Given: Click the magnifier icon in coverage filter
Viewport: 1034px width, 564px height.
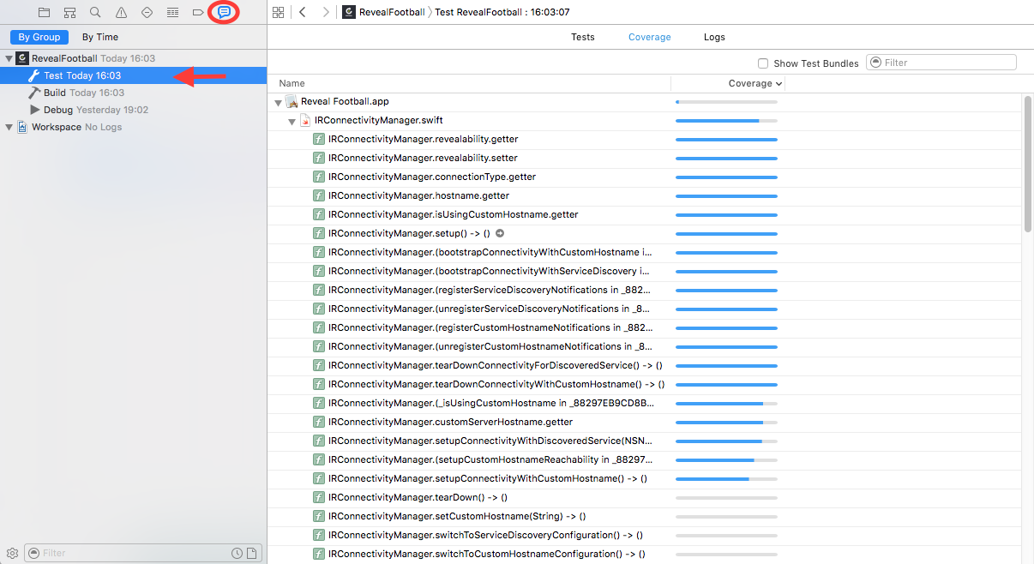Looking at the screenshot, I should point(876,63).
